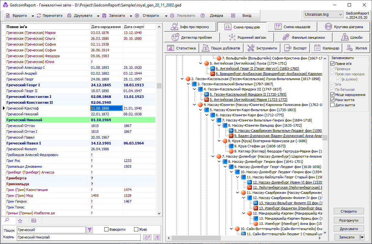Click the Перечитати reload icon
Screen dimensions: 372x244
(39, 16)
